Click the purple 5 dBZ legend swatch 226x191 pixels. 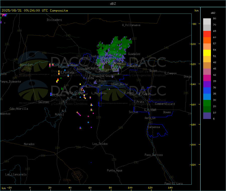207,116
